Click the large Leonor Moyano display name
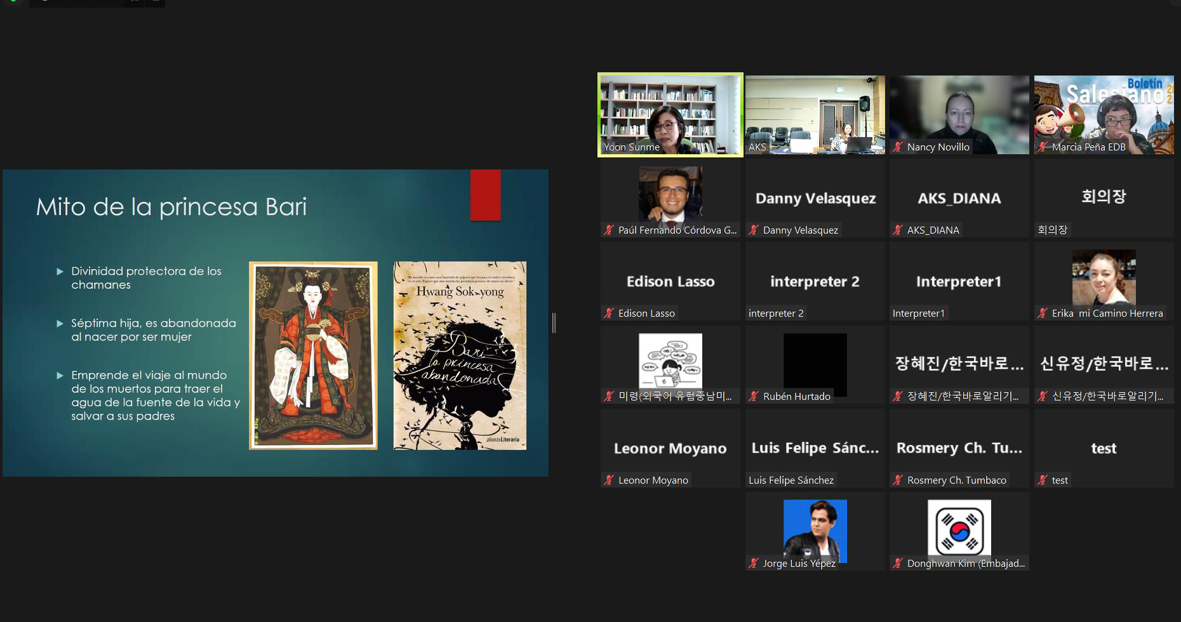Viewport: 1181px width, 622px height. [x=671, y=449]
